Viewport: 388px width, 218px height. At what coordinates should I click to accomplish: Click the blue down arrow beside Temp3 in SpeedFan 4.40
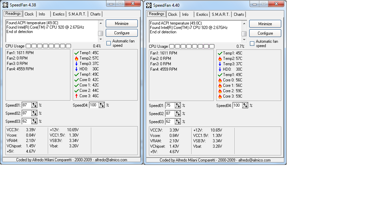[220, 64]
